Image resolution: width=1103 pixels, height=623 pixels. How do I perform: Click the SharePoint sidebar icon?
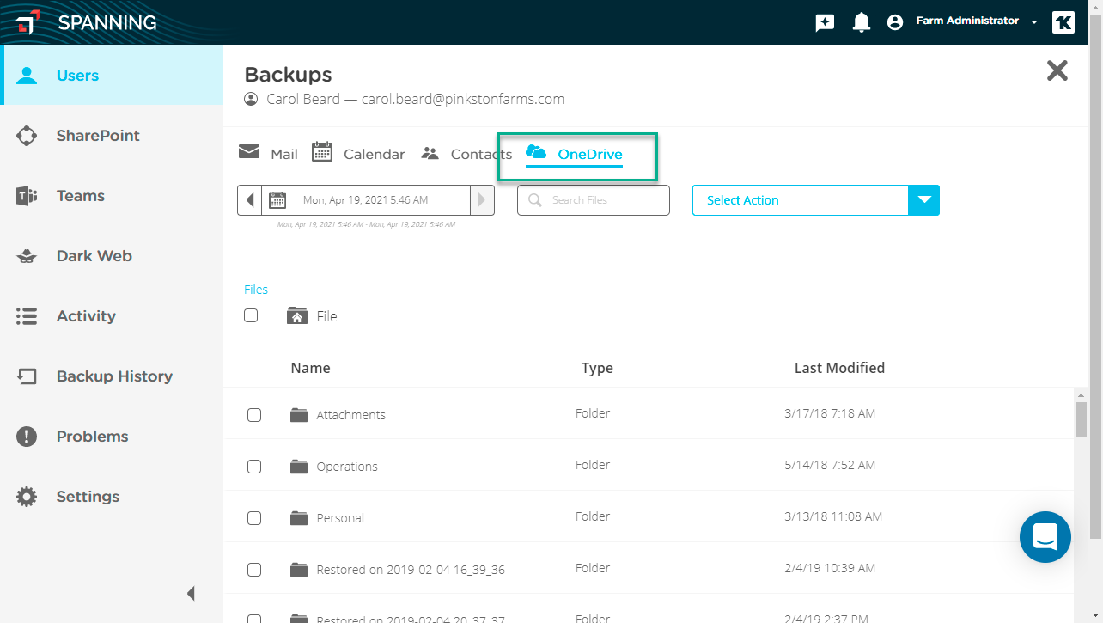(x=27, y=135)
